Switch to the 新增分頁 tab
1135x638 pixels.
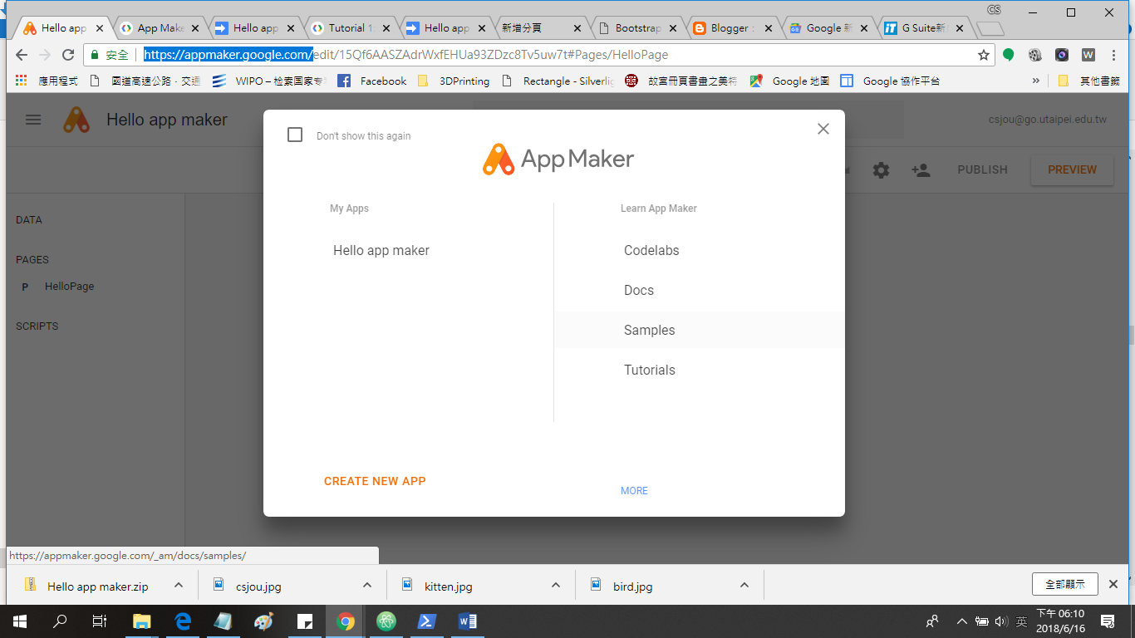[x=542, y=27]
